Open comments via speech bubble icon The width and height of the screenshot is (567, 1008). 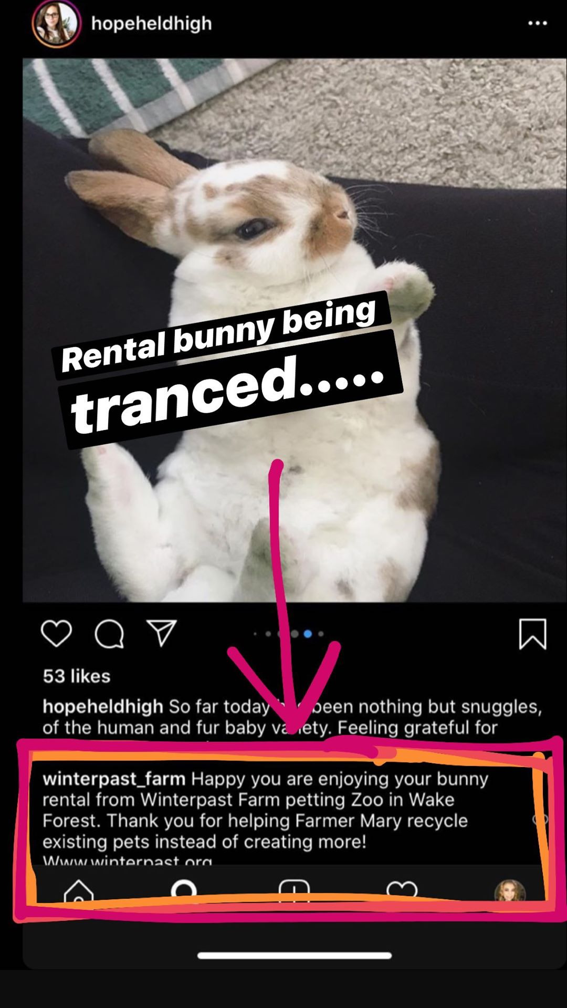click(109, 634)
